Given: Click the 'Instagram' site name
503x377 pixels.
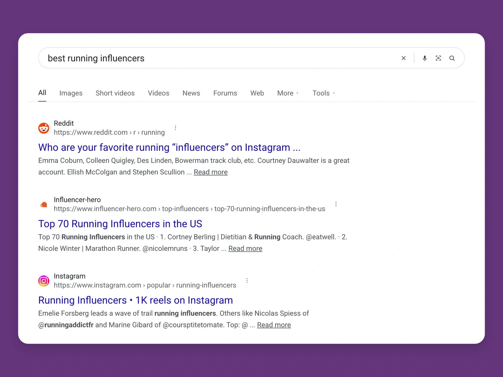Looking at the screenshot, I should pos(69,276).
